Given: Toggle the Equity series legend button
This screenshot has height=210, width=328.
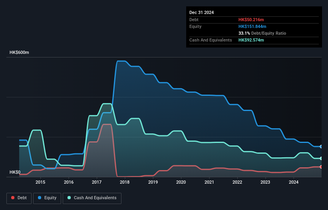Looking at the screenshot, I should [x=47, y=198].
